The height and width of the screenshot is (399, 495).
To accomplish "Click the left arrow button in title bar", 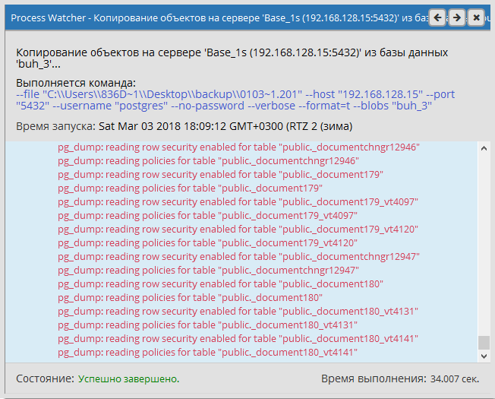I will (x=438, y=17).
